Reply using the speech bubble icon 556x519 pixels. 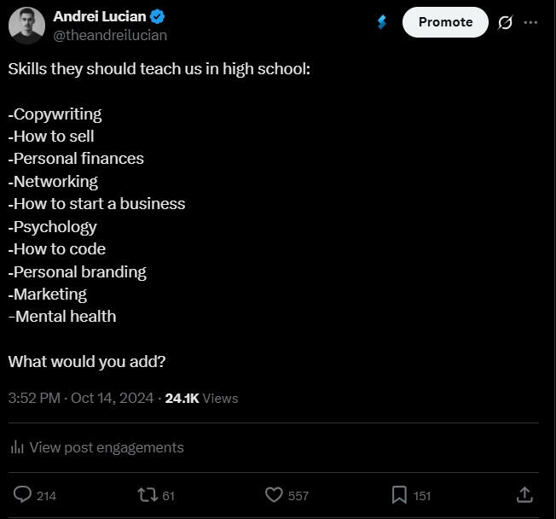click(x=23, y=494)
